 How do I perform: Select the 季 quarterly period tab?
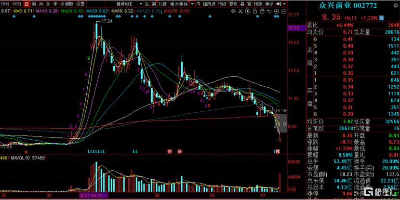pyautogui.click(x=48, y=4)
